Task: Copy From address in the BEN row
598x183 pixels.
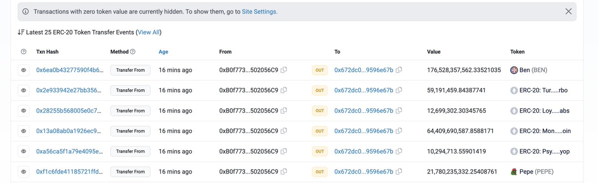Action: tap(284, 70)
